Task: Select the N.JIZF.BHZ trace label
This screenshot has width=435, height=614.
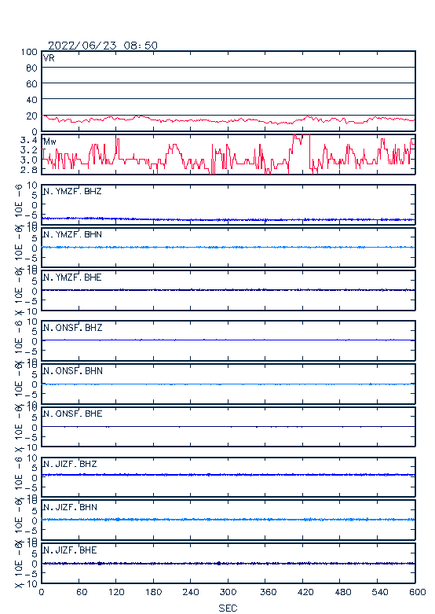Action: [70, 464]
